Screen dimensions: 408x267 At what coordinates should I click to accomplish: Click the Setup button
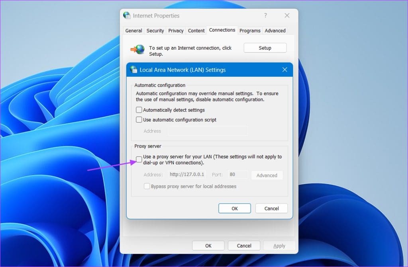pos(265,47)
